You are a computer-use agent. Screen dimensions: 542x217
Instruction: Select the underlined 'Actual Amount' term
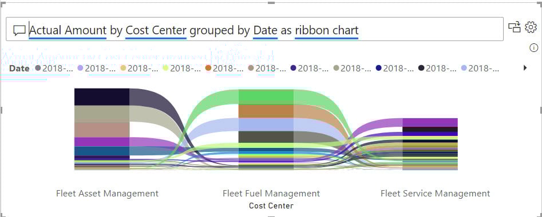click(x=68, y=30)
